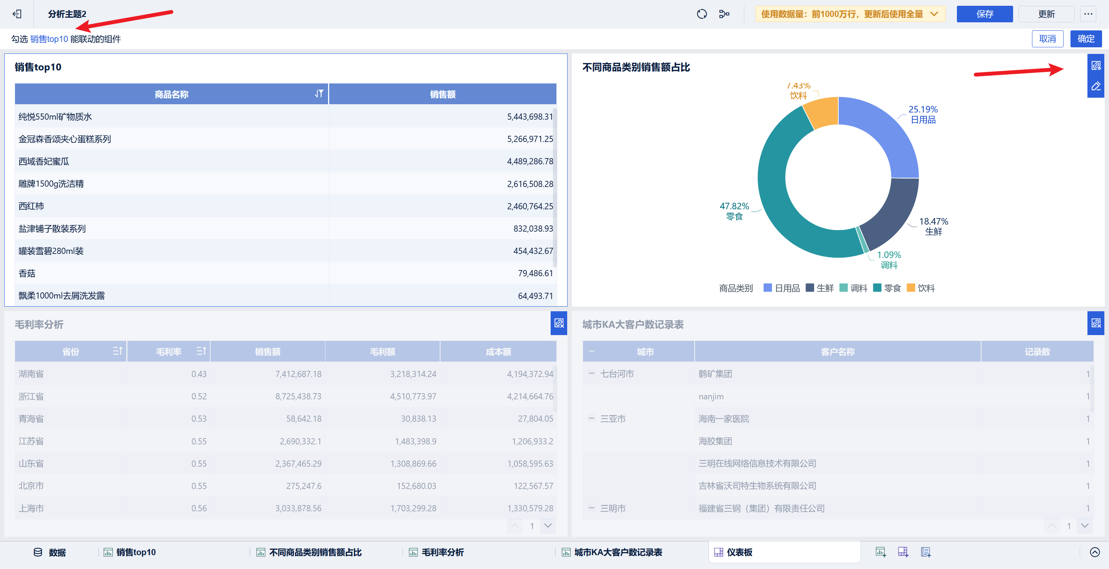This screenshot has height=569, width=1109.
Task: Expand the 使用数据量 dropdown
Action: pos(934,14)
